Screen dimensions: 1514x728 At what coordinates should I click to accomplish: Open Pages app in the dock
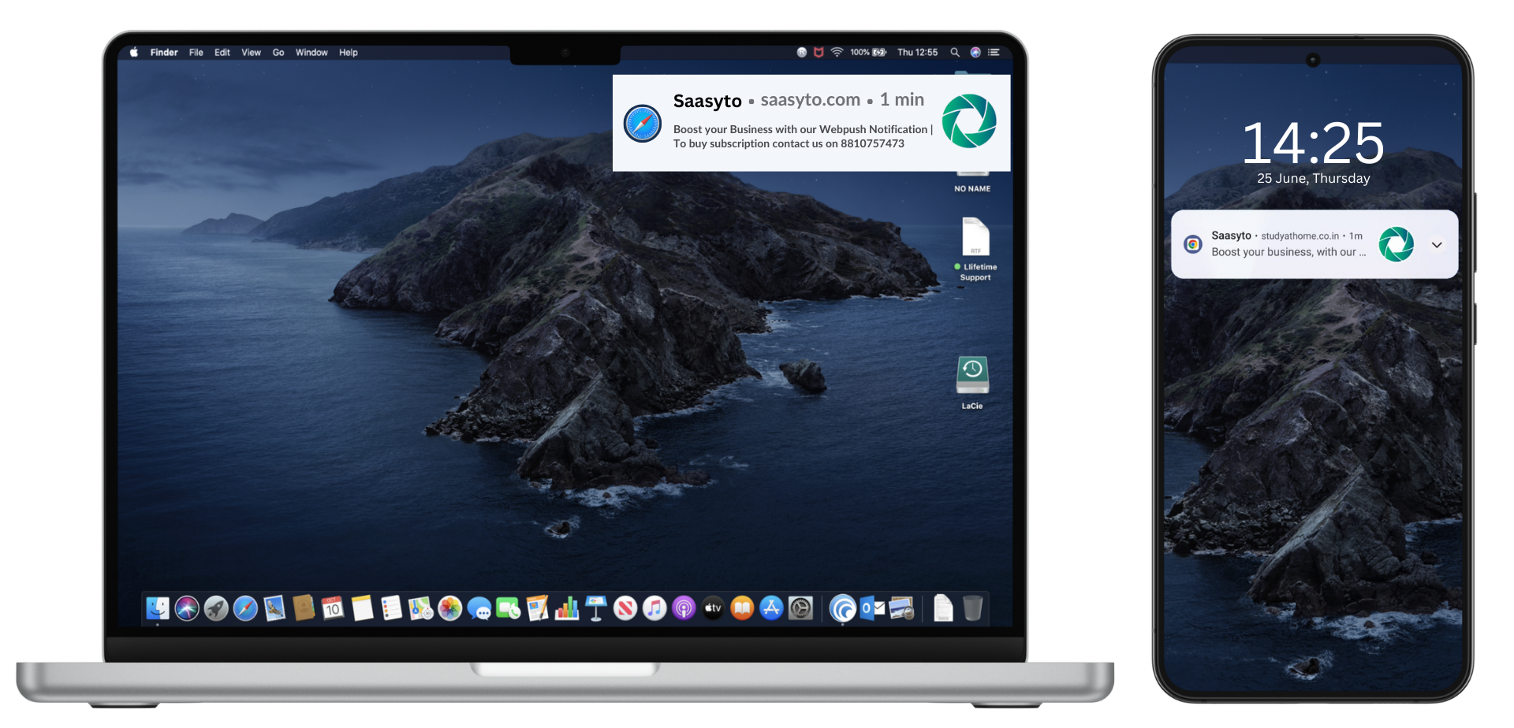coord(537,608)
